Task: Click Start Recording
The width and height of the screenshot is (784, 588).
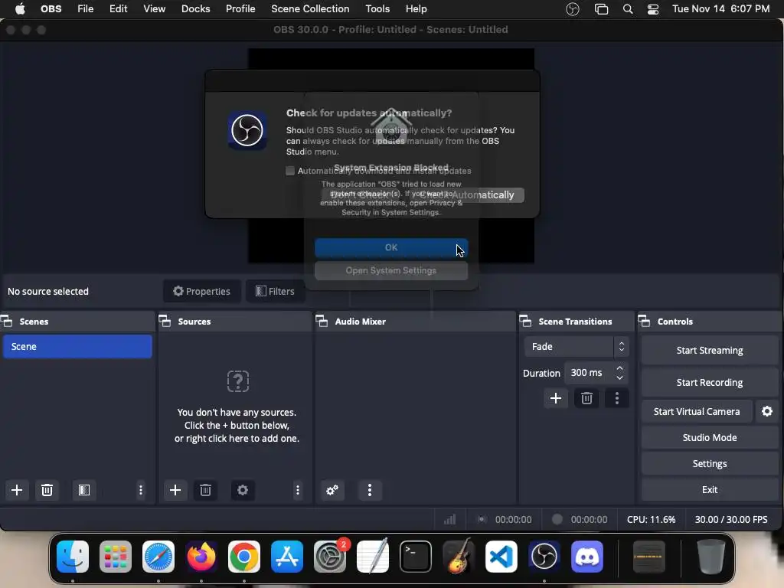Action: click(710, 383)
